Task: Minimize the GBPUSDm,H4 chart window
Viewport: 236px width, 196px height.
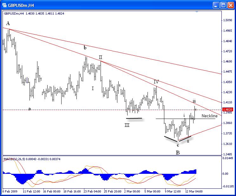Action: pos(216,5)
